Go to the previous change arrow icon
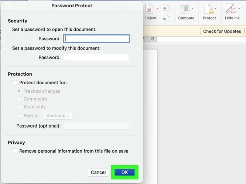The width and height of the screenshot is (246, 184). [x=166, y=7]
